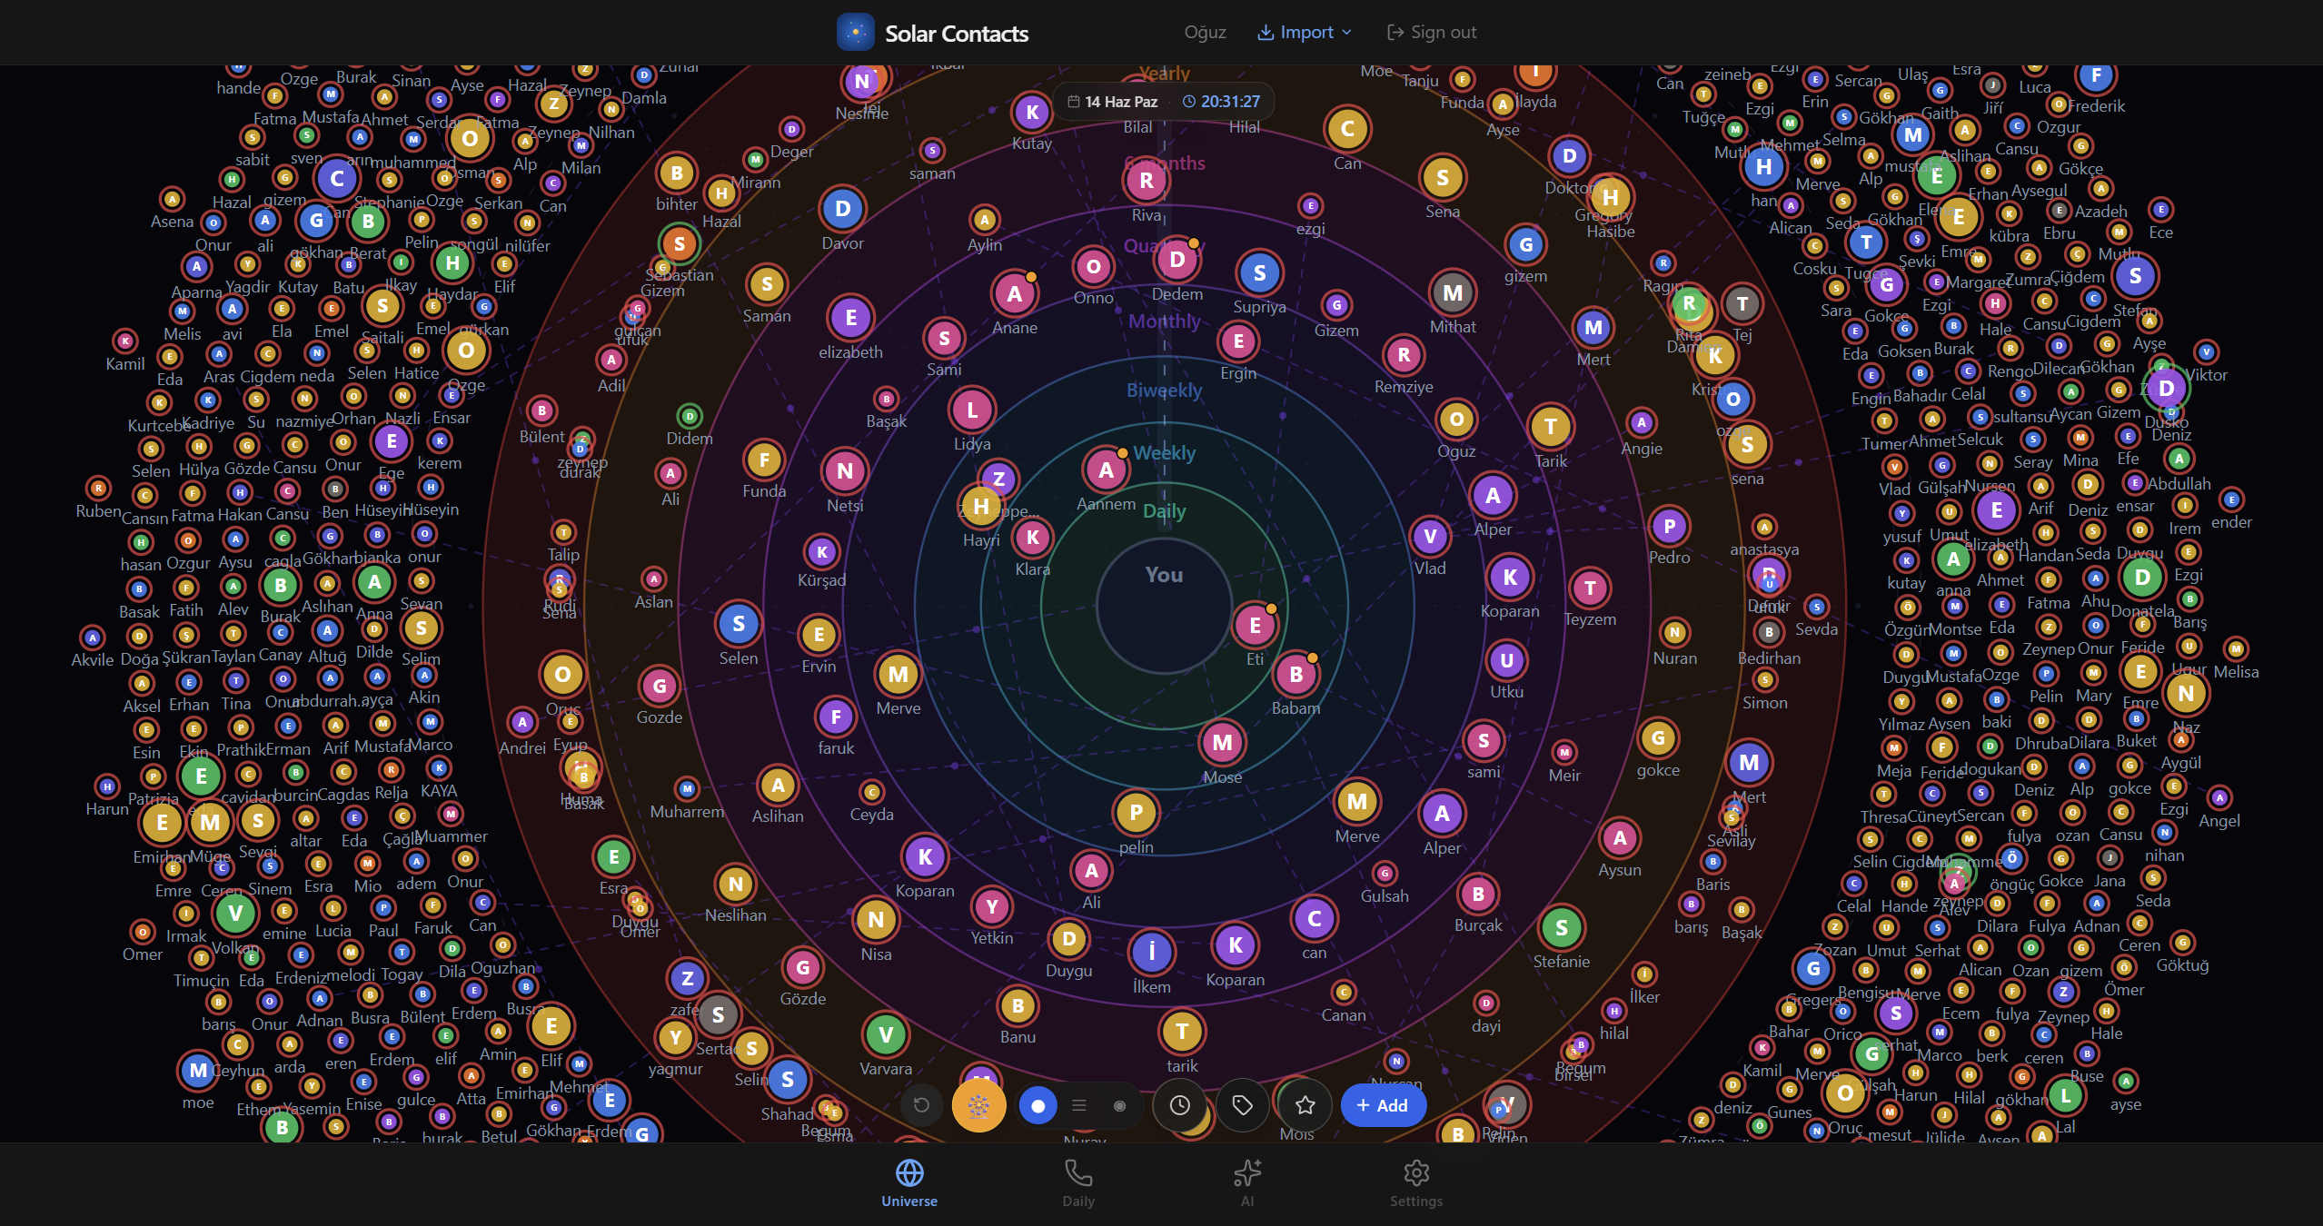This screenshot has width=2323, height=1226.
Task: Select the Muharrem contact node
Action: click(687, 788)
